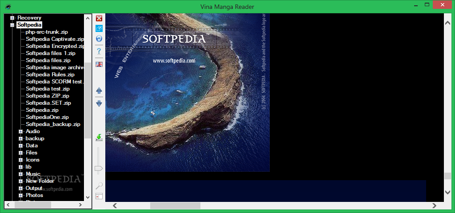
Task: Click image viewer scroll up arrow
Action: click(448, 23)
